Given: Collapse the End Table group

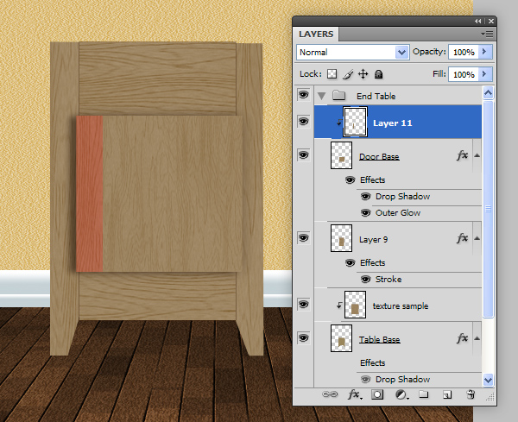Looking at the screenshot, I should 322,95.
